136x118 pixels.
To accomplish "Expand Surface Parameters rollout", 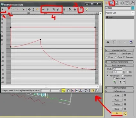I will pos(119,62).
